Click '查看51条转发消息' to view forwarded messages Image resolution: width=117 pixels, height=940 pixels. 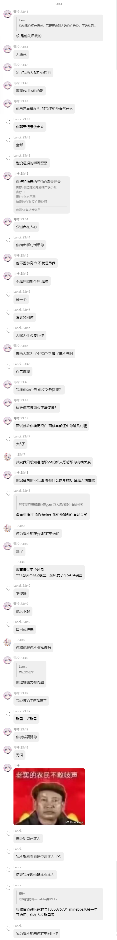point(28,210)
